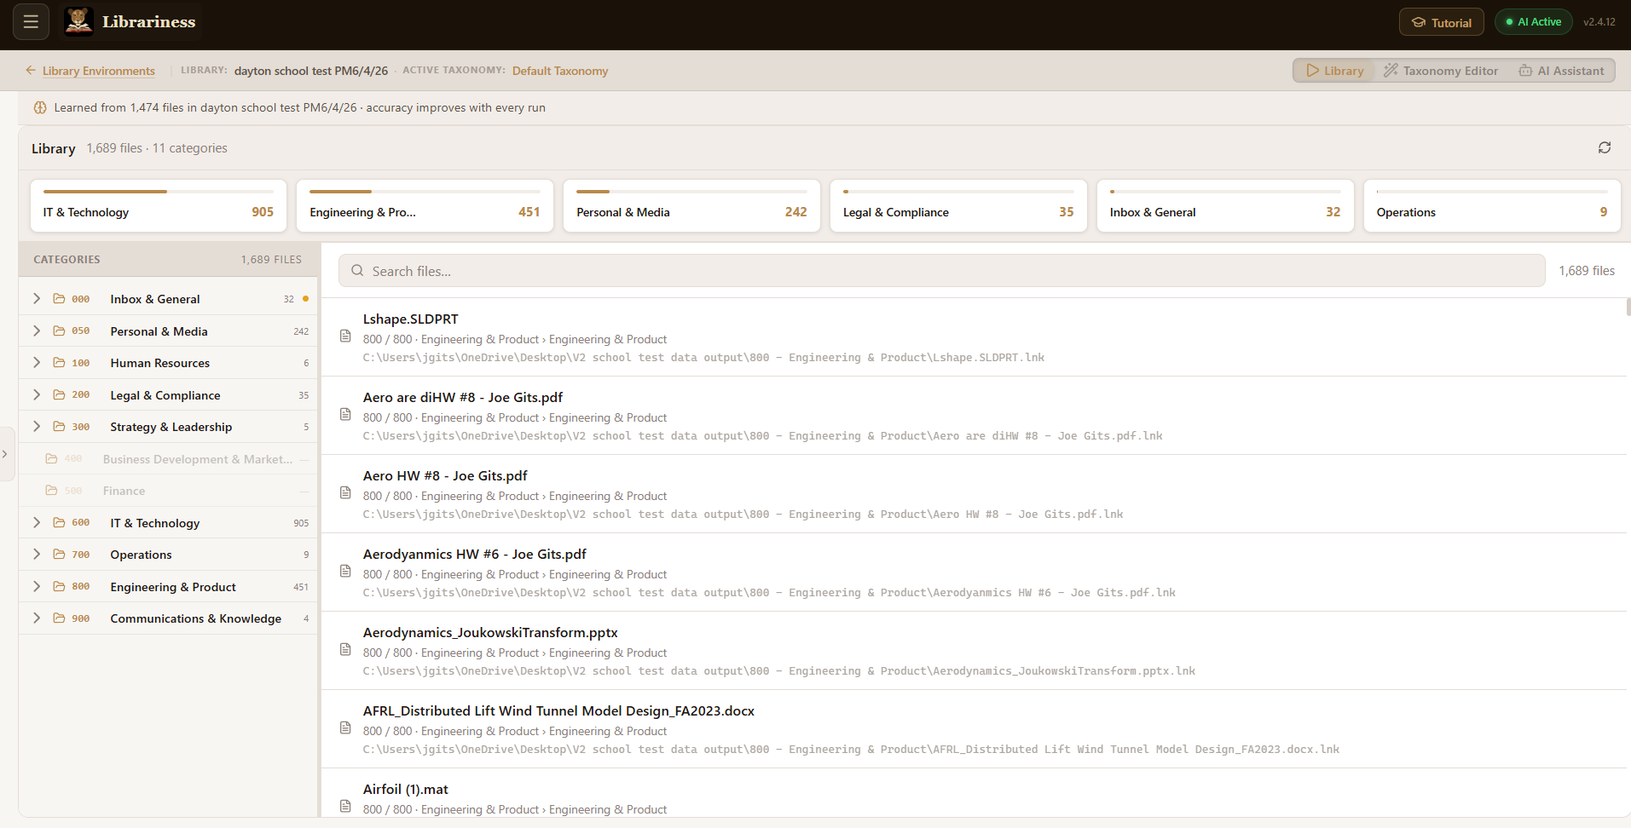
Task: Click the brain icon beside Learned from
Action: click(x=40, y=107)
